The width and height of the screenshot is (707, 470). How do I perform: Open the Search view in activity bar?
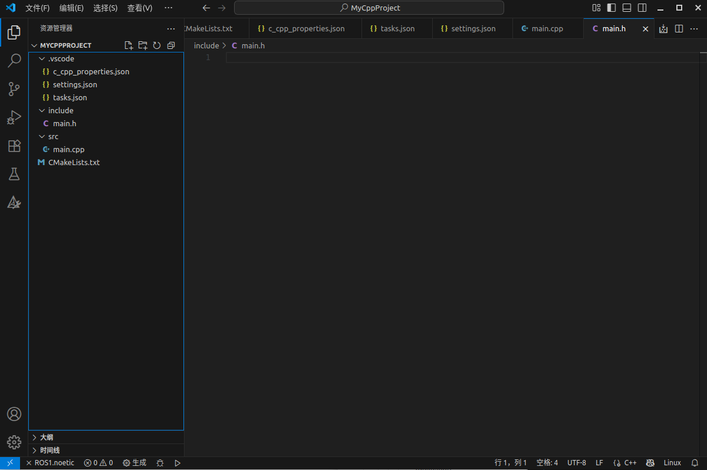pos(14,61)
